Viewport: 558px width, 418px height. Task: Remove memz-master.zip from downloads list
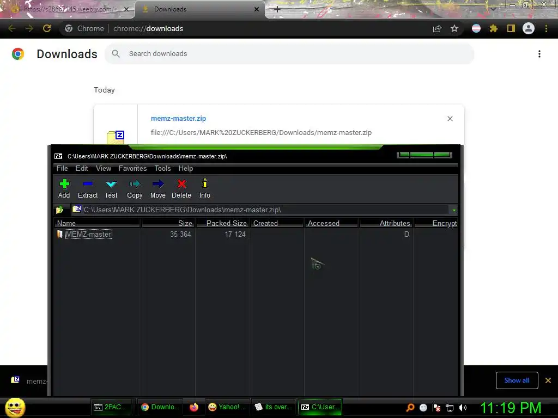(450, 119)
